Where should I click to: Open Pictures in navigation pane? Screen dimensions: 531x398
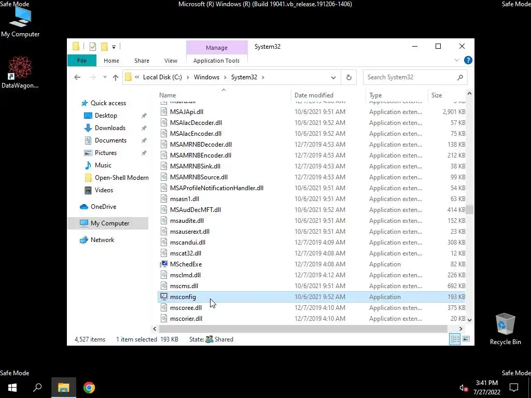tap(105, 153)
